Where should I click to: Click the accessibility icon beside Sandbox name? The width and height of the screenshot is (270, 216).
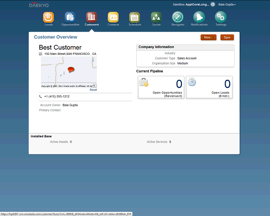[x=213, y=5]
